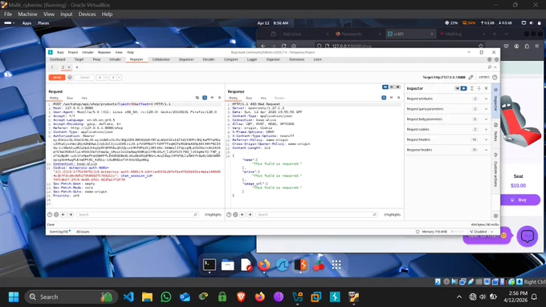546x307 pixels.
Task: Open the Intruder tool tab
Action: click(115, 59)
